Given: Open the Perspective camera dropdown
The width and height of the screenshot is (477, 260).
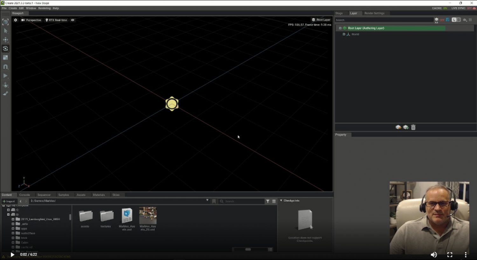Looking at the screenshot, I should pos(31,20).
